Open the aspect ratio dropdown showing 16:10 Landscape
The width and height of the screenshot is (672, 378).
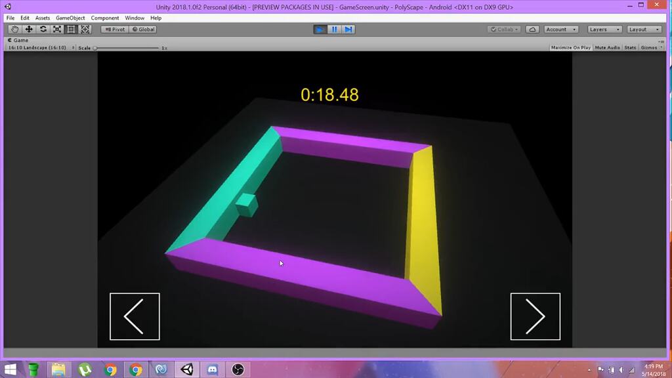39,47
